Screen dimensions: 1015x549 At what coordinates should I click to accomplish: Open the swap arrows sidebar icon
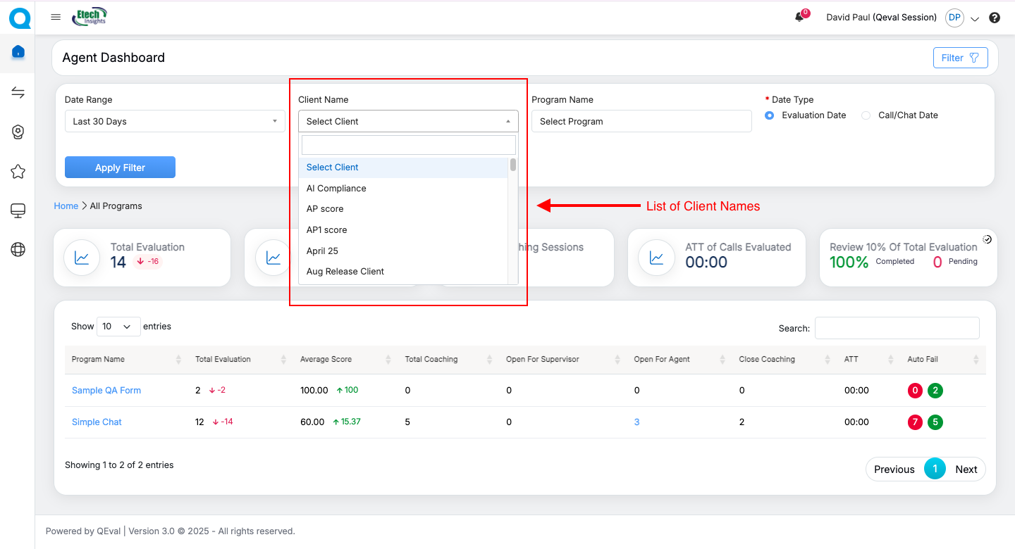click(x=18, y=93)
